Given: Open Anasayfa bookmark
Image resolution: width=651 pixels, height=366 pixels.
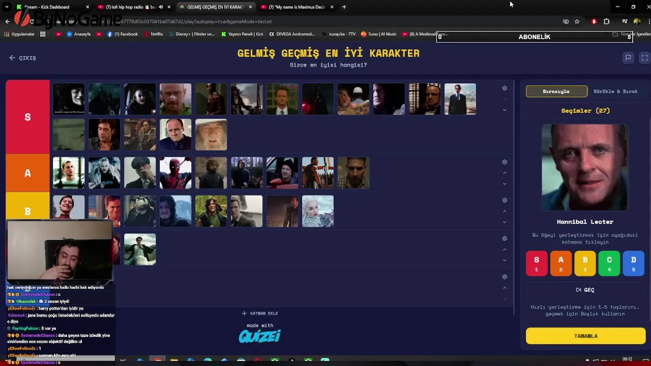Looking at the screenshot, I should [78, 34].
